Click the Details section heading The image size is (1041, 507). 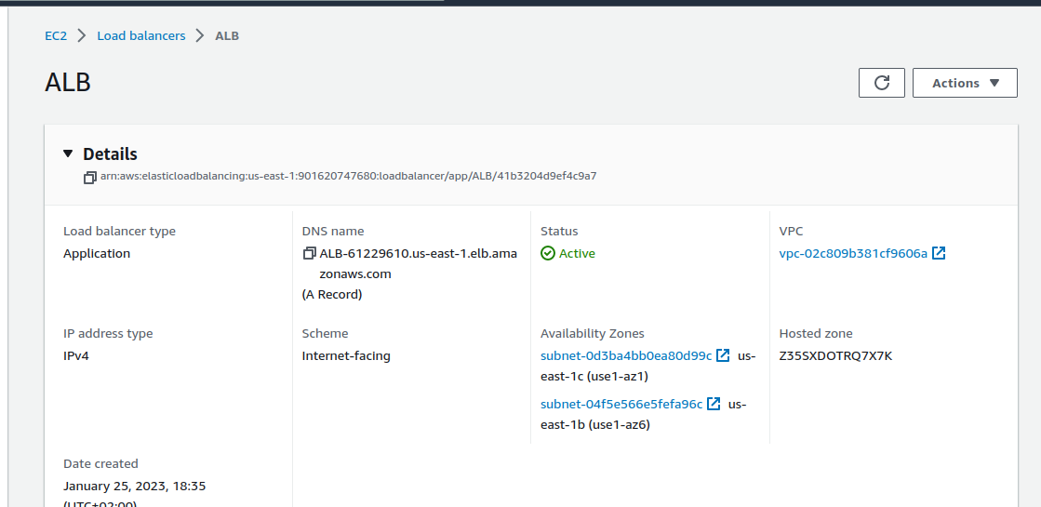pyautogui.click(x=110, y=153)
